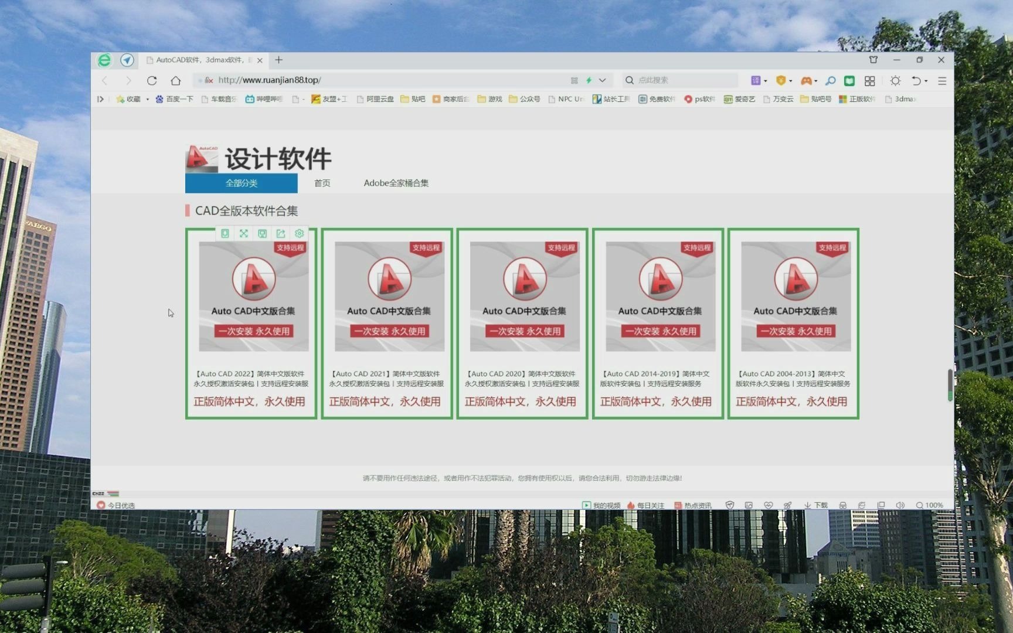Click the blue magnifier find icon
This screenshot has width=1013, height=633.
tap(830, 80)
